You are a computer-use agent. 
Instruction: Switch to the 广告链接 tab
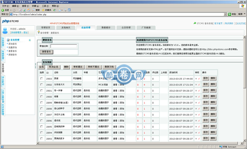coord(146,27)
